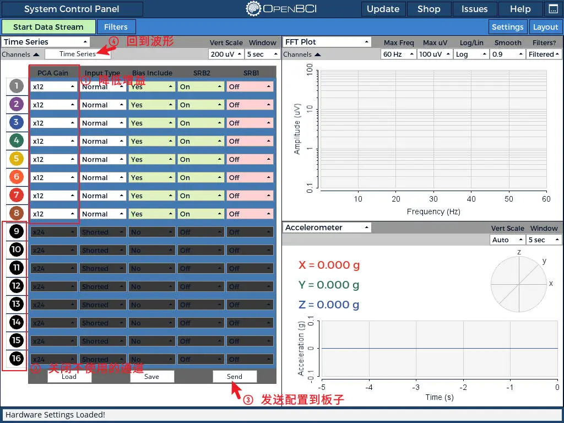Expand Channels selector in Time Series widget
This screenshot has height=423, width=564.
coord(20,55)
